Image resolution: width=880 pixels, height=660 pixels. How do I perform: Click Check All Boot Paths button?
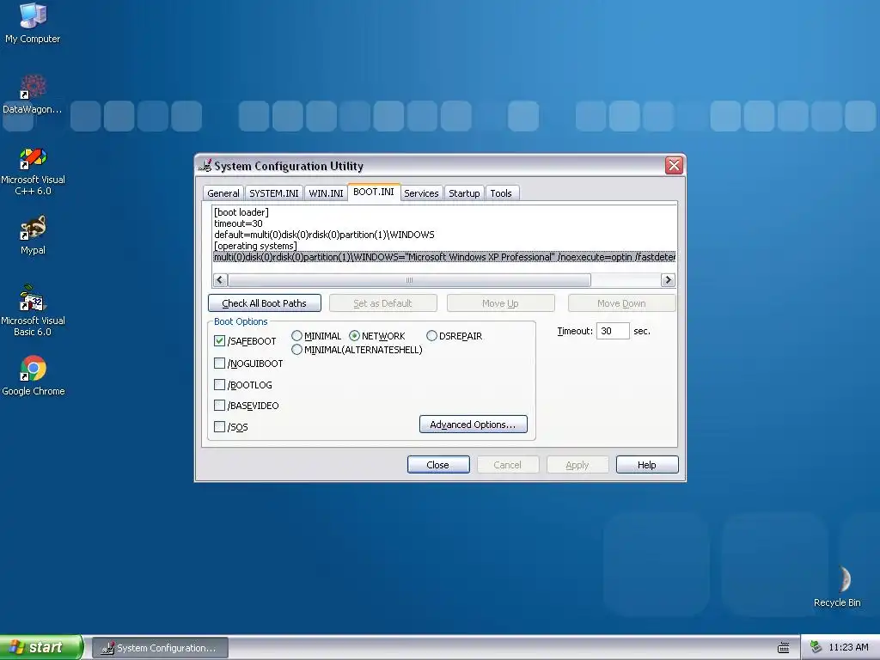[x=265, y=303]
